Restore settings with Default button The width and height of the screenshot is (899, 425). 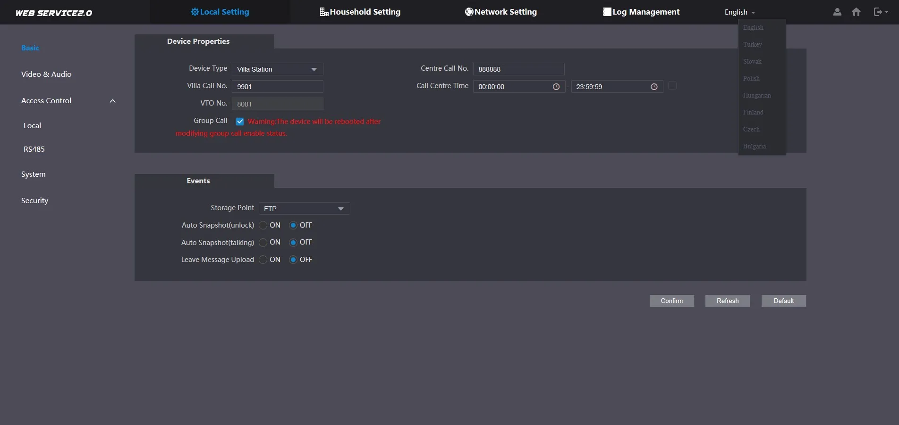tap(784, 301)
